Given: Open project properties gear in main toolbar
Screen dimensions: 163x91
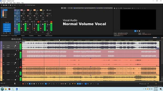Looking at the screenshot, I should pyautogui.click(x=10, y=5).
